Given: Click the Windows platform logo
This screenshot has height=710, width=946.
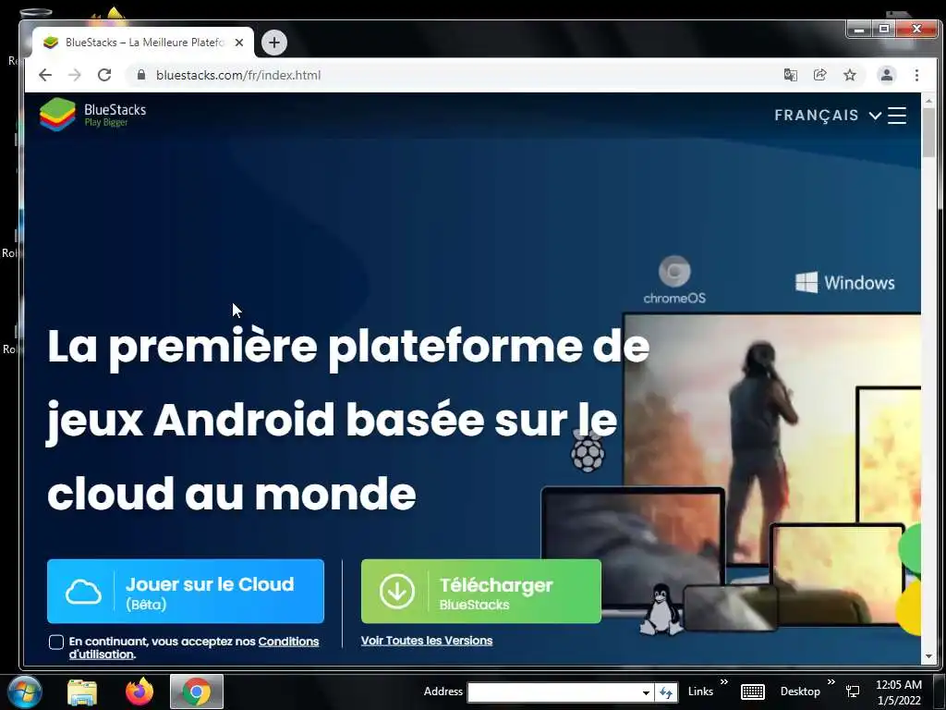Looking at the screenshot, I should 844,283.
